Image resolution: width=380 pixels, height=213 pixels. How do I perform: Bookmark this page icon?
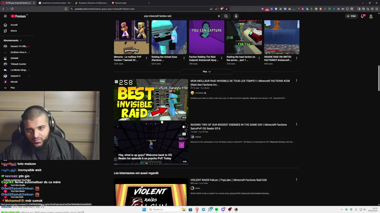(66, 9)
